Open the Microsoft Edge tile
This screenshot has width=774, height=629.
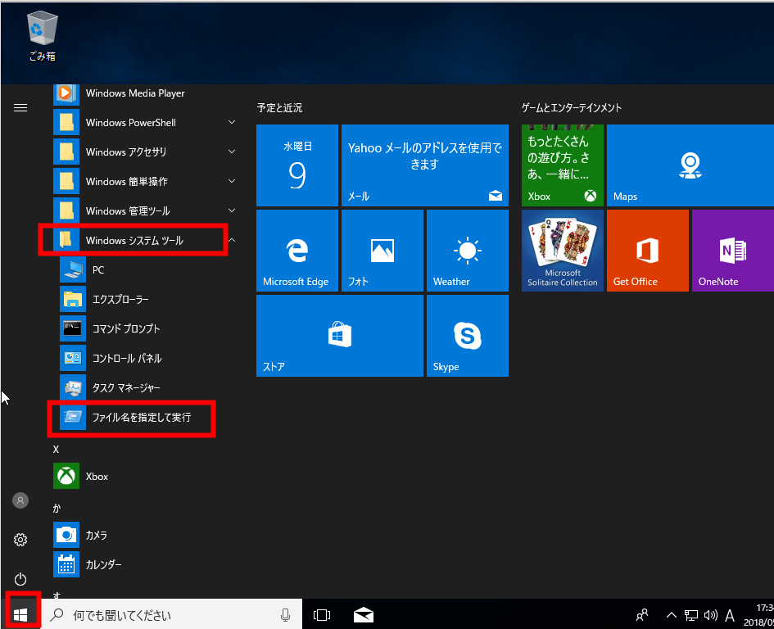click(297, 251)
